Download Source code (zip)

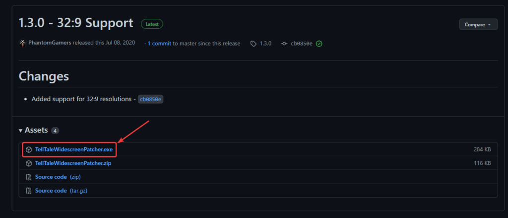[x=58, y=177]
